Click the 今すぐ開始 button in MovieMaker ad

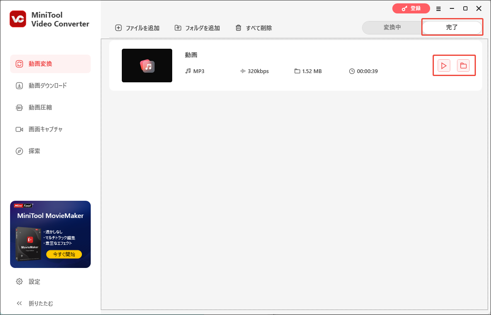pos(64,254)
